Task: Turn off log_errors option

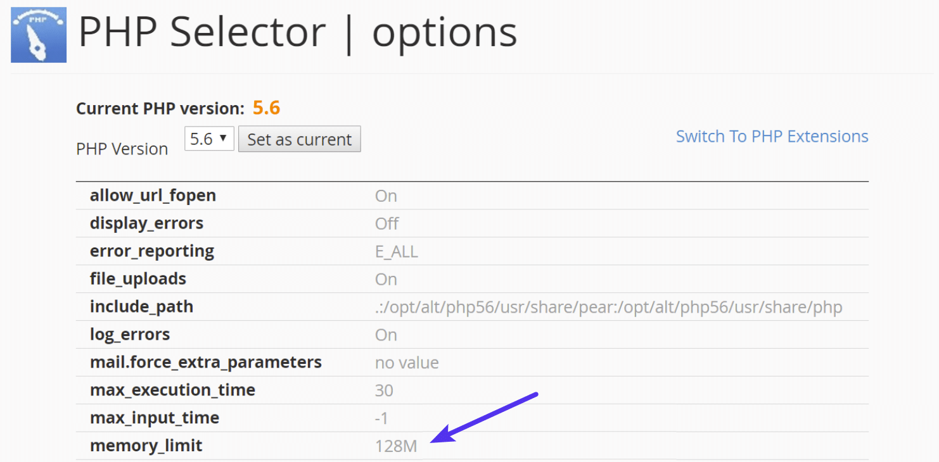Action: (x=386, y=334)
